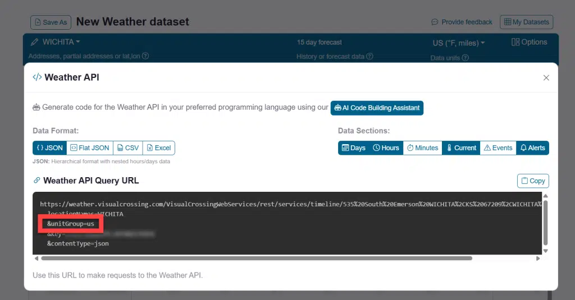
Task: Select Flat JSON data format
Action: [x=90, y=148]
